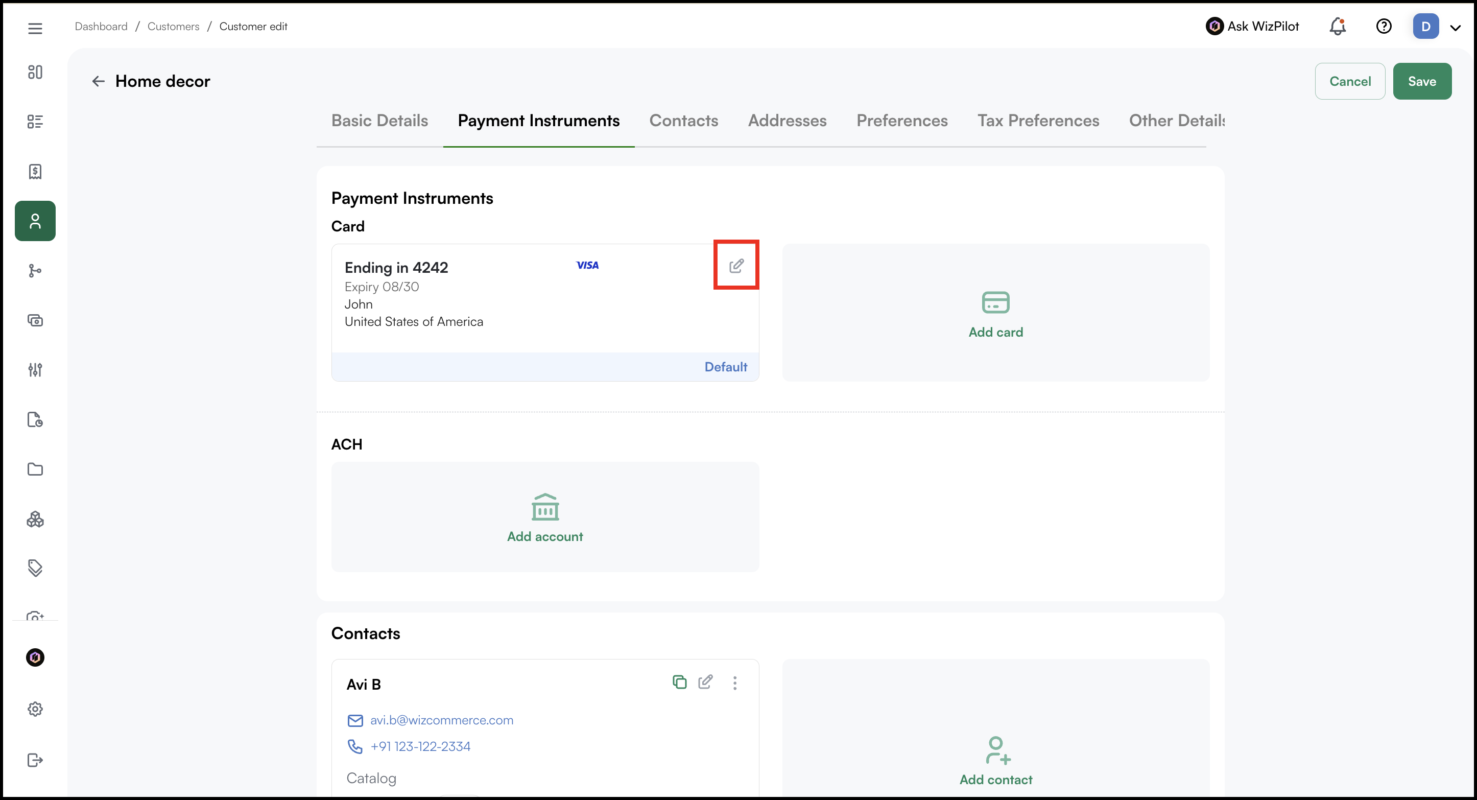Click Ask WizPilot
The height and width of the screenshot is (800, 1477).
[1252, 27]
